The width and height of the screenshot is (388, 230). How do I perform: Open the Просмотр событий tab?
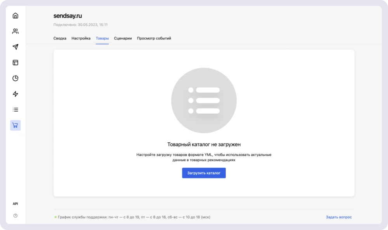(154, 38)
